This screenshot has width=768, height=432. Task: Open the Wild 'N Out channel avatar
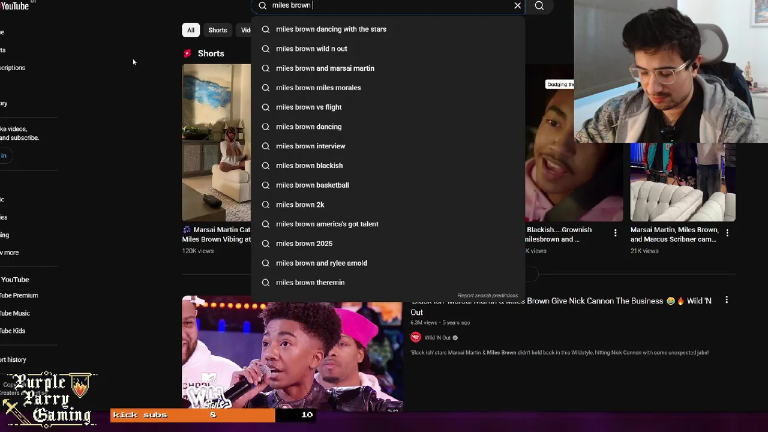416,337
